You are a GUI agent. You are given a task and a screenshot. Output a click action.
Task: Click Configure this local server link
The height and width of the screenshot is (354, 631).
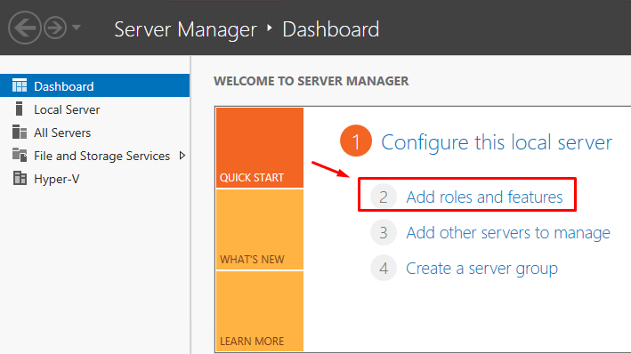pyautogui.click(x=497, y=142)
